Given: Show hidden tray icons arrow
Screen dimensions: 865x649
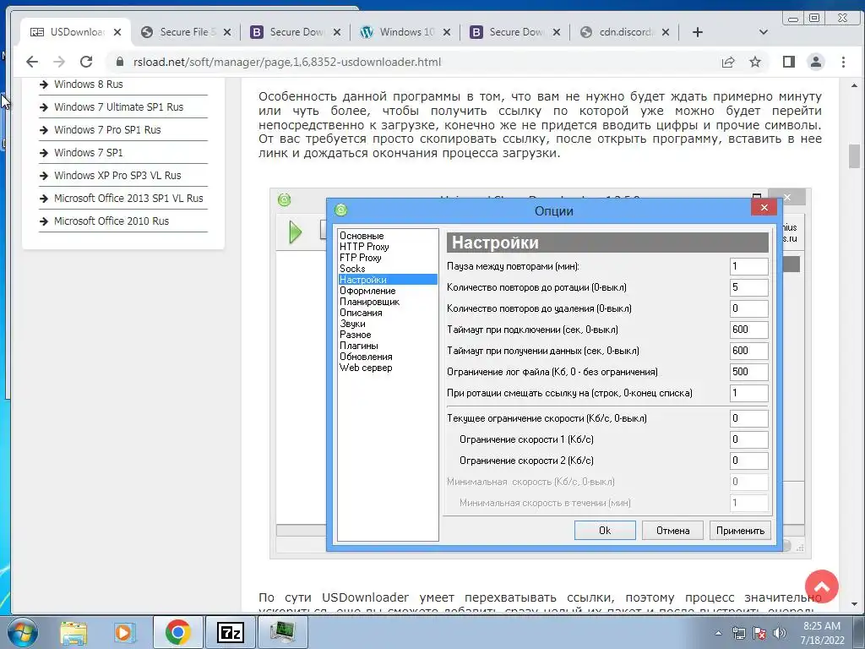Looking at the screenshot, I should [x=718, y=633].
